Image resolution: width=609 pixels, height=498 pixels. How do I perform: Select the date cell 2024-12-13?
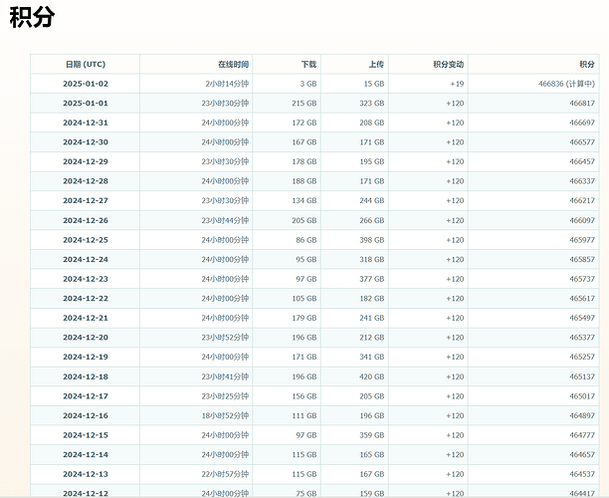pos(86,474)
